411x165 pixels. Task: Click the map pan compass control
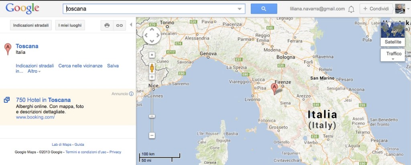152,35
